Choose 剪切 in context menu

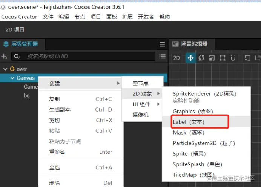tap(81, 120)
